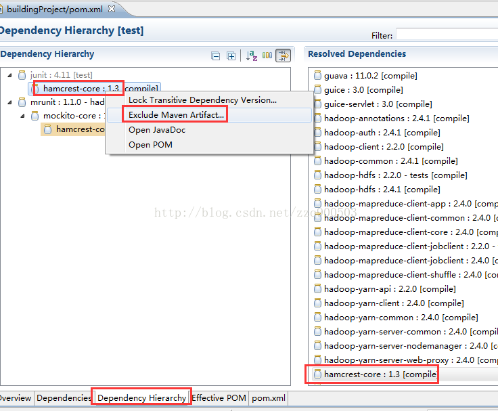Choose Exclude Maven Artifact... menu entry

coord(209,115)
